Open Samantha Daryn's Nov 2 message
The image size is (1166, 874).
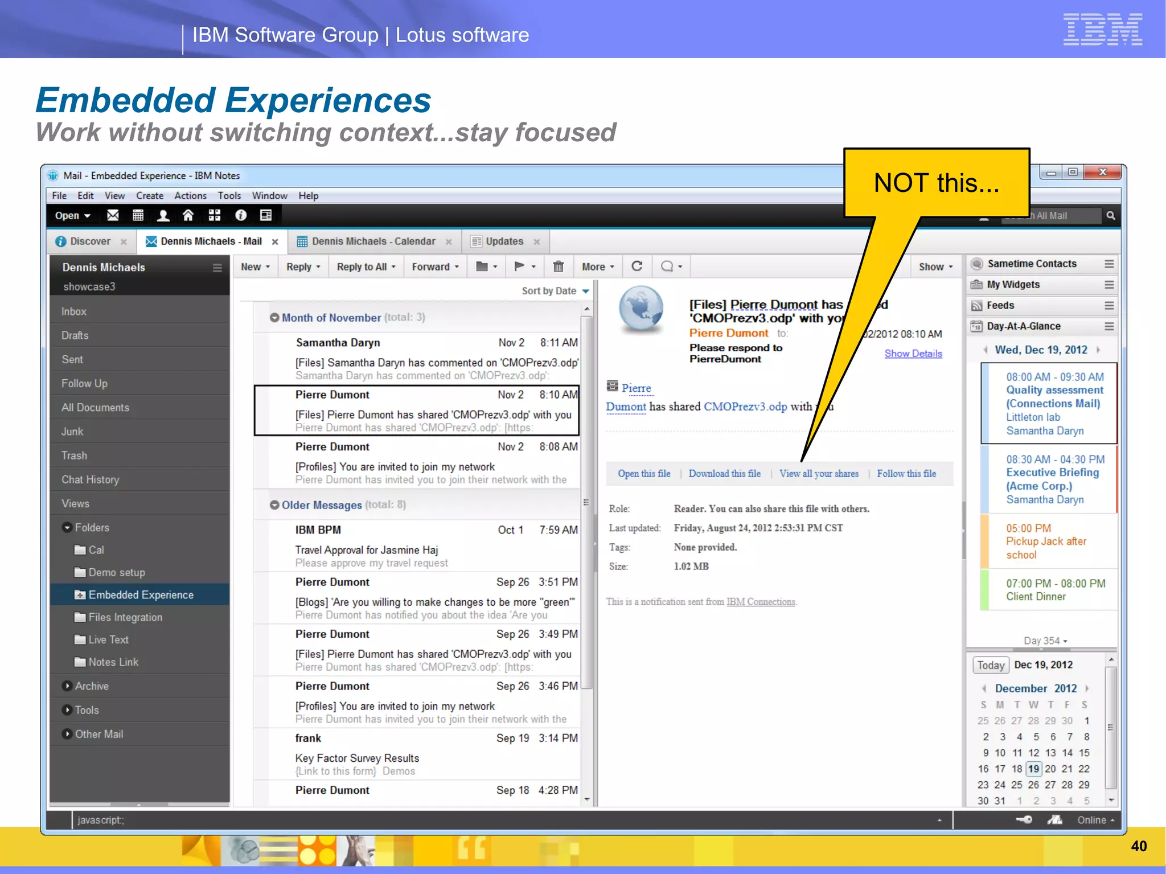[417, 359]
